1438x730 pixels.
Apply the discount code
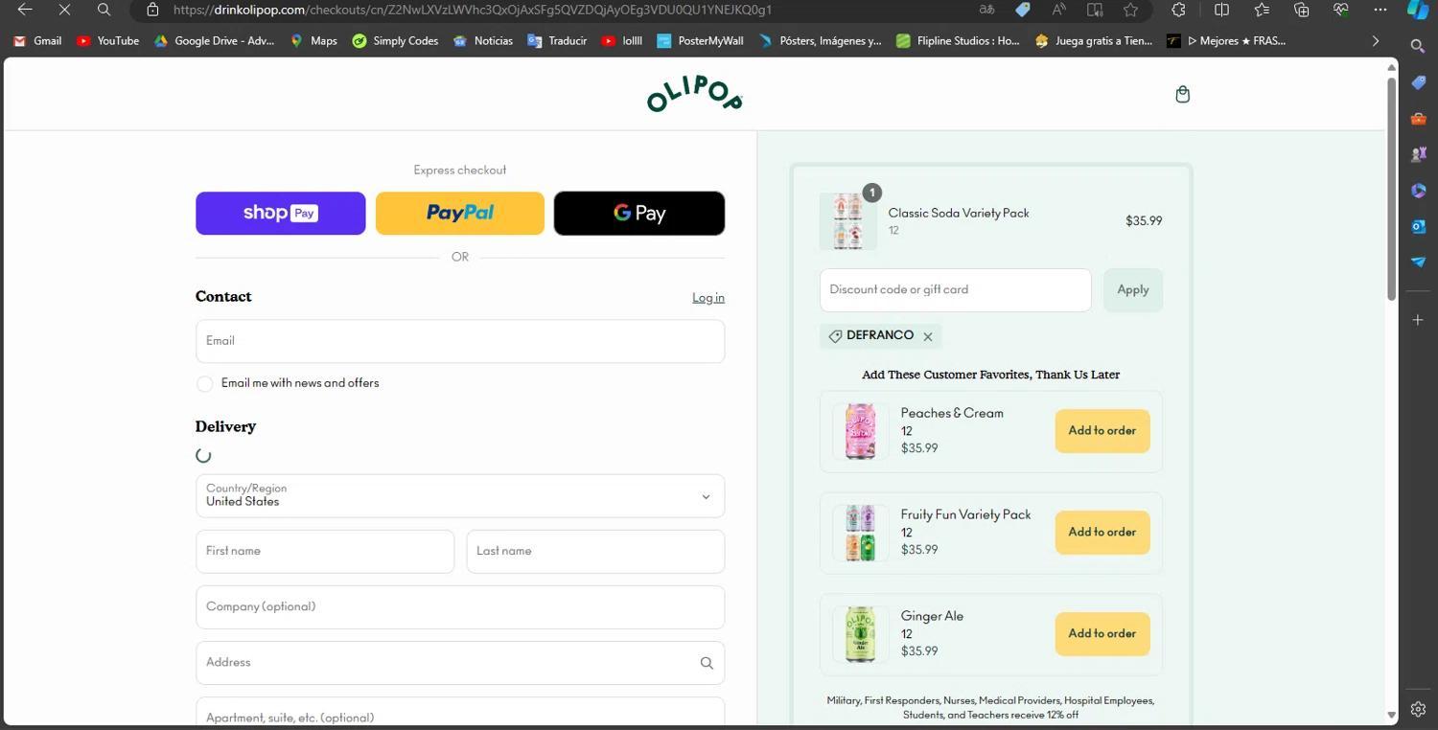1133,289
